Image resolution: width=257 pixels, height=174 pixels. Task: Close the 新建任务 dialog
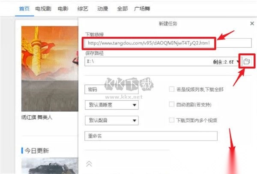click(x=252, y=23)
